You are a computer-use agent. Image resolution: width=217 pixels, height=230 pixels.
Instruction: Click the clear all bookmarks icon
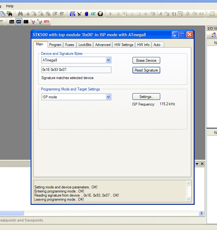point(48,14)
